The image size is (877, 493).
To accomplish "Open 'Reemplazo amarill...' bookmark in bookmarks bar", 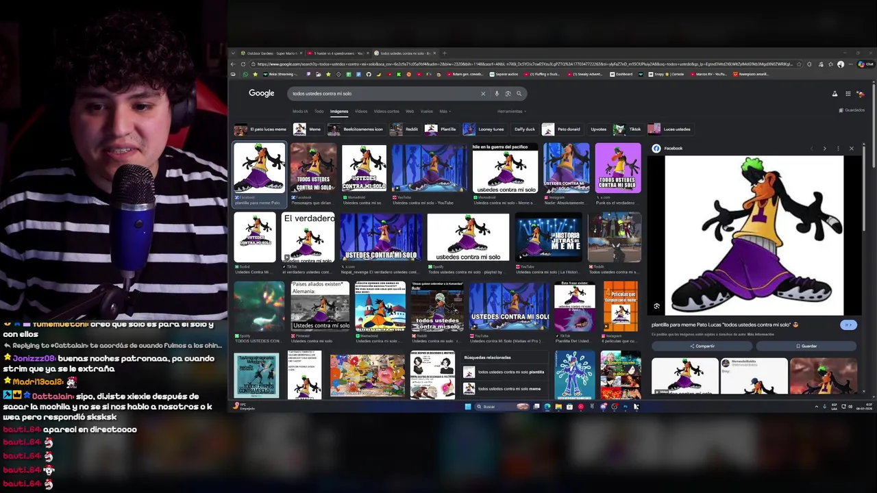I will [752, 74].
